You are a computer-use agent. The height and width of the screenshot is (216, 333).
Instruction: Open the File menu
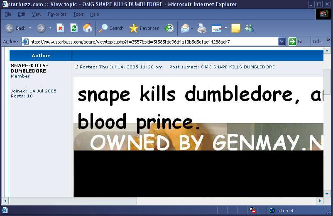coord(8,14)
